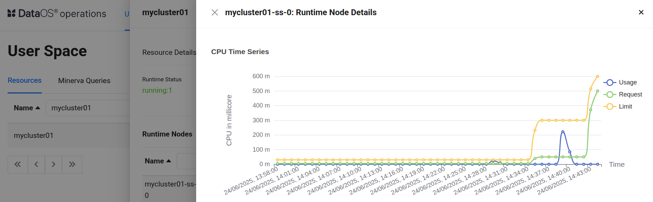Go to previous page arrow
This screenshot has height=202, width=653.
(x=36, y=164)
